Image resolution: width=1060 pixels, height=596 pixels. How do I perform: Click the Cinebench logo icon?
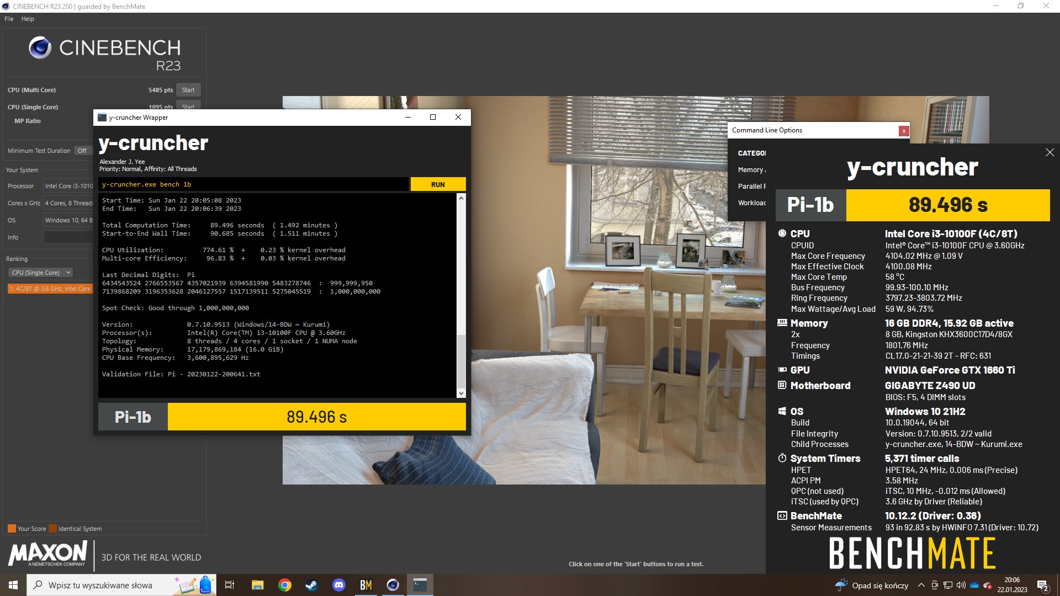(x=40, y=48)
